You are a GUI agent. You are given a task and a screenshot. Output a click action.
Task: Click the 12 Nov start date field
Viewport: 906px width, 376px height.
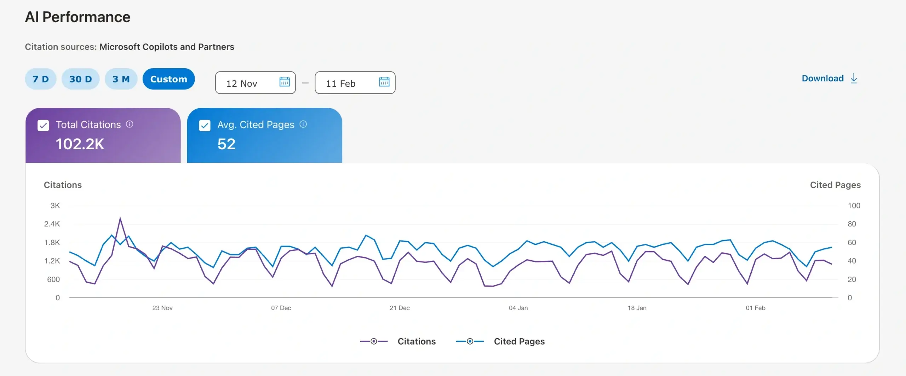[x=248, y=83]
